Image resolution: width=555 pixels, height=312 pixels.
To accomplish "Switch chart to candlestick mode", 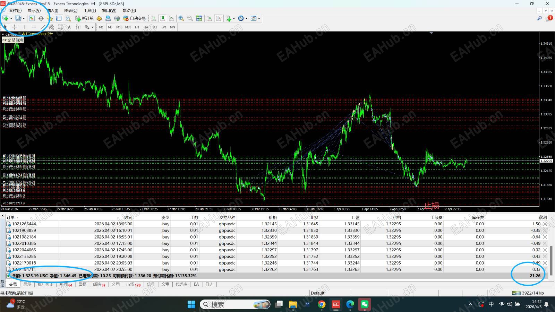I will 162,18.
